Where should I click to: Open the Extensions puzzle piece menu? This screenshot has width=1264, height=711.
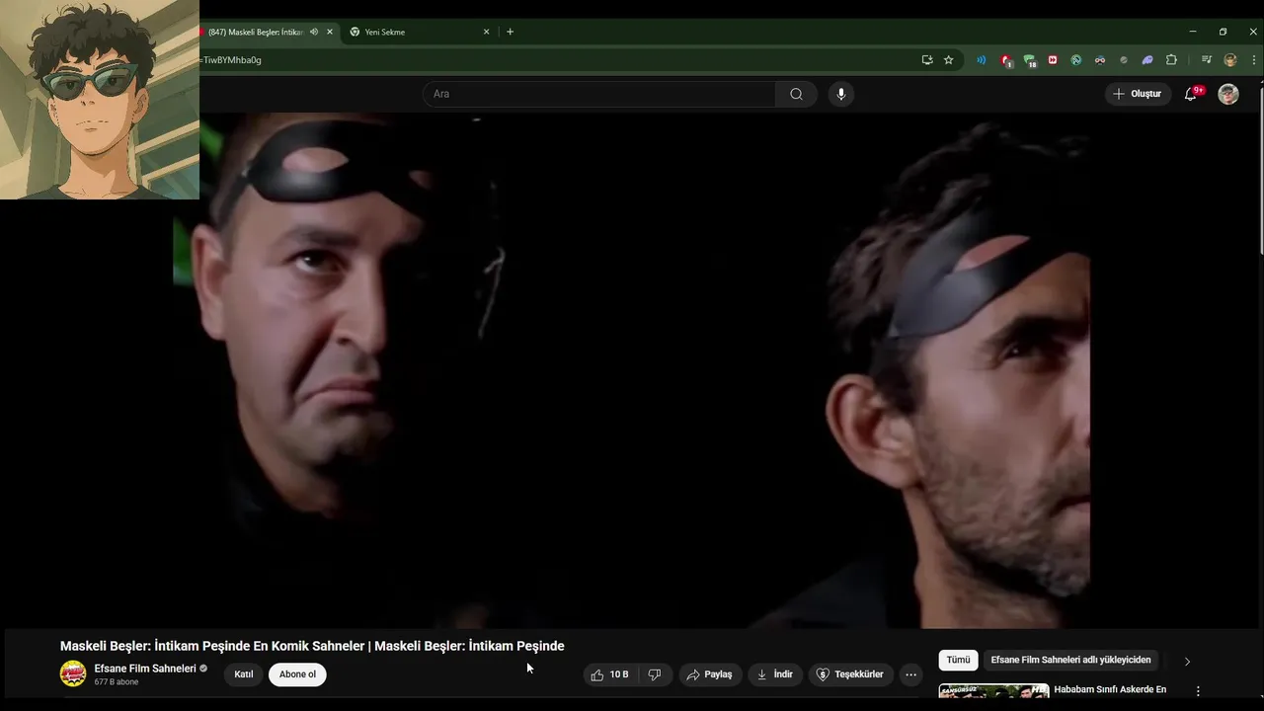[x=1171, y=60]
